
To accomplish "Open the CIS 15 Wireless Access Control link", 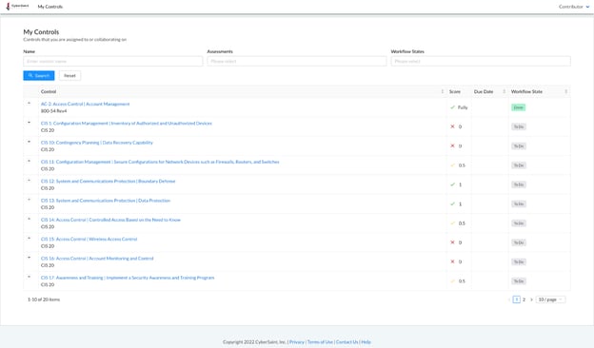I will coord(89,239).
